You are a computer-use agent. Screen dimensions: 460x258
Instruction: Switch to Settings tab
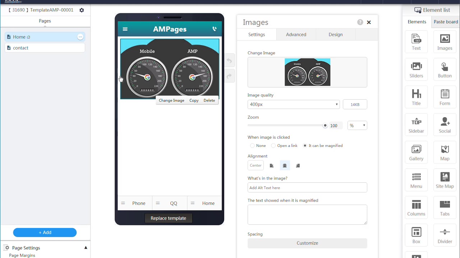(257, 34)
